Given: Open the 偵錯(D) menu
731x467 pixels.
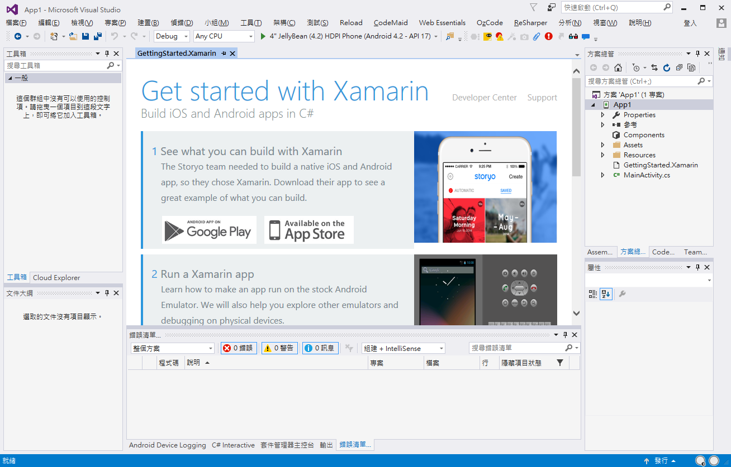Looking at the screenshot, I should (182, 23).
